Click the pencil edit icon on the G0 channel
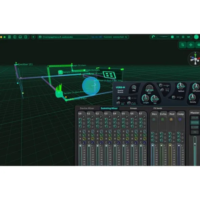This screenshot has width=200, height=200. point(83,116)
